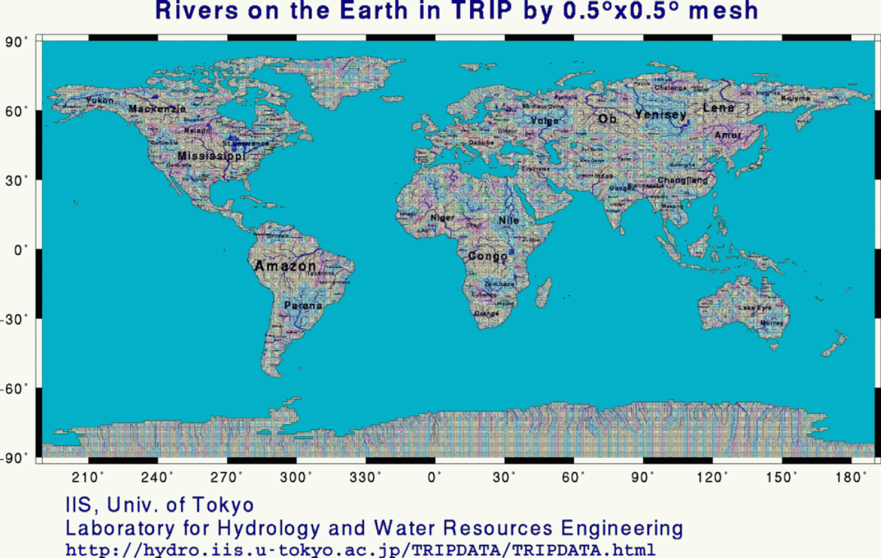Select the 'IIS, Univ. of Tokyo' text
The height and width of the screenshot is (558, 881).
click(160, 506)
